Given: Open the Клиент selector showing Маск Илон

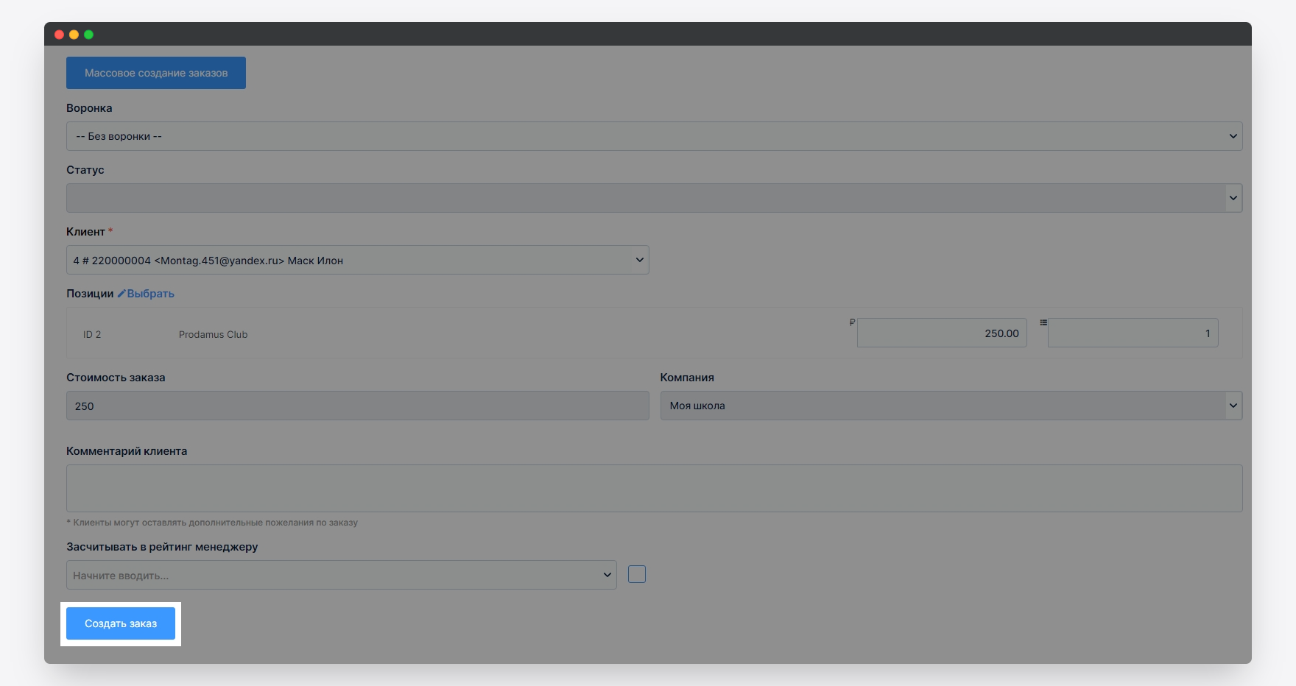Looking at the screenshot, I should pyautogui.click(x=357, y=260).
